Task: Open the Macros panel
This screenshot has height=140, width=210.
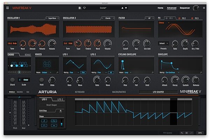Action: 20,92
